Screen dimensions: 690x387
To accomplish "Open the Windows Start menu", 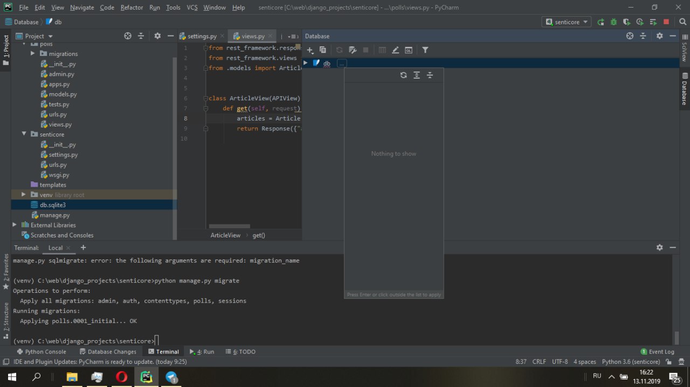I will tap(11, 377).
